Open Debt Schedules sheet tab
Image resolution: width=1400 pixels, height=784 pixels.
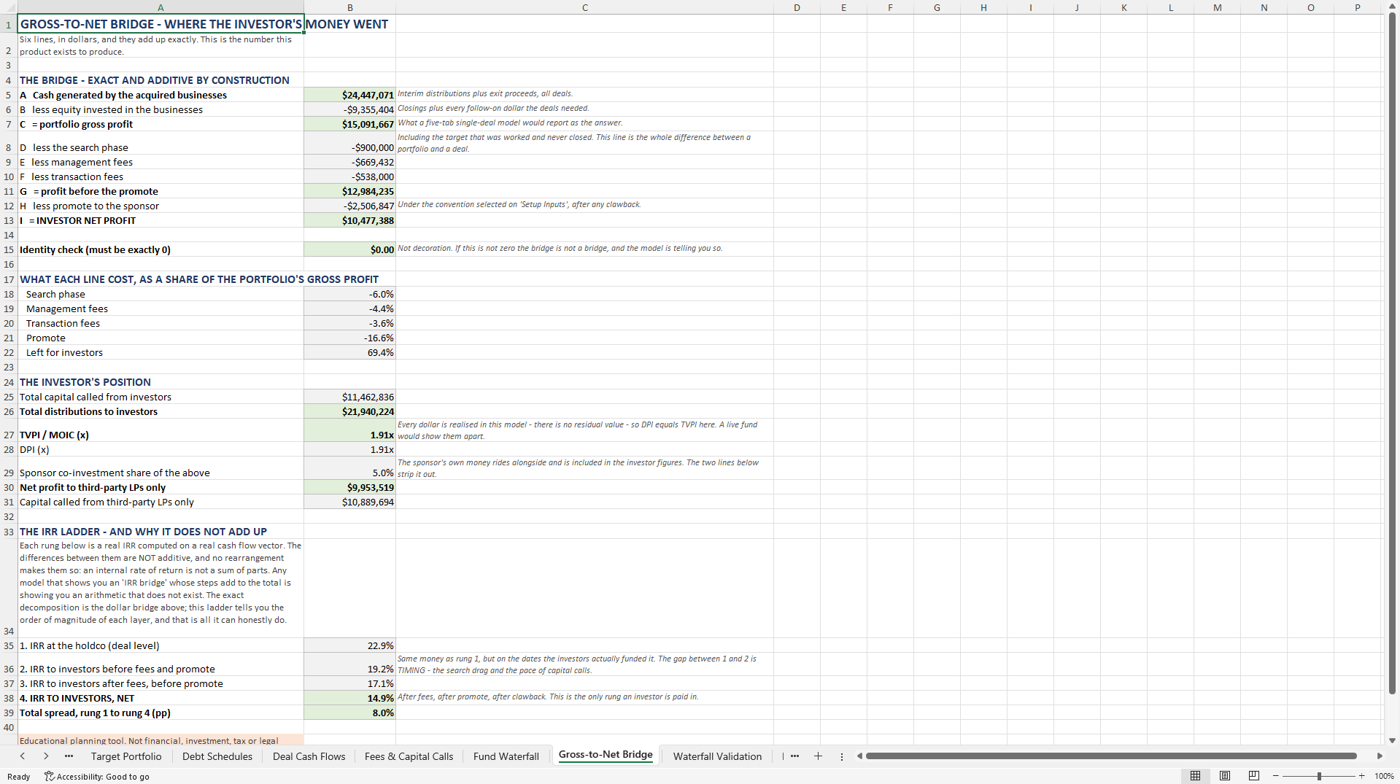(217, 756)
